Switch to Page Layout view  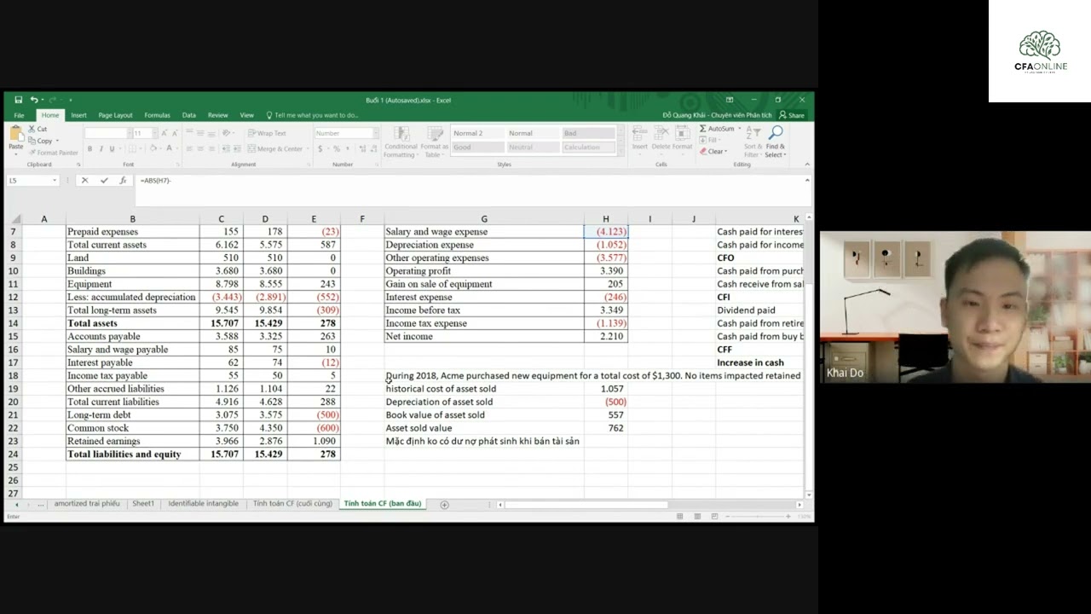697,517
